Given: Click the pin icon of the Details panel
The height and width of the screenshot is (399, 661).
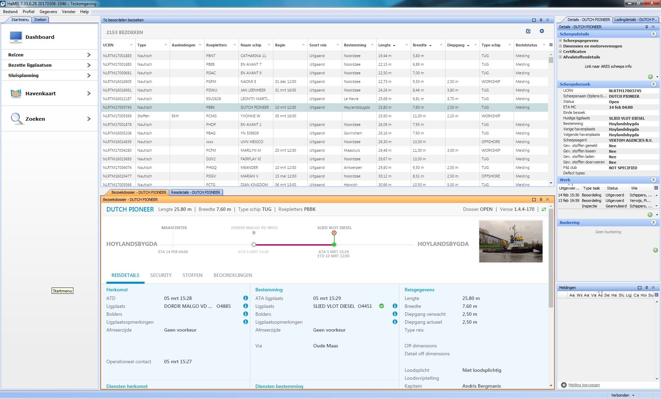Looking at the screenshot, I should (x=647, y=27).
